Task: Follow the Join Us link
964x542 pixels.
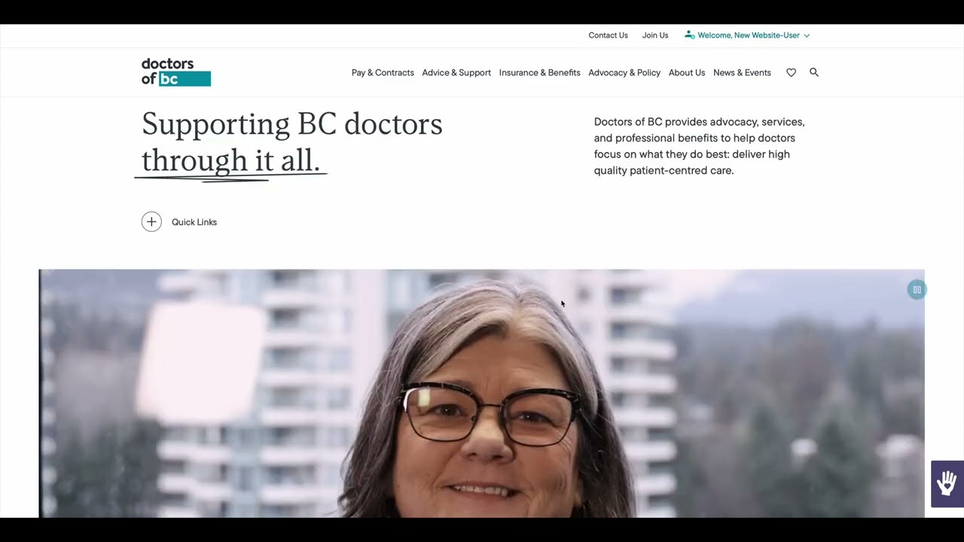Action: 655,35
